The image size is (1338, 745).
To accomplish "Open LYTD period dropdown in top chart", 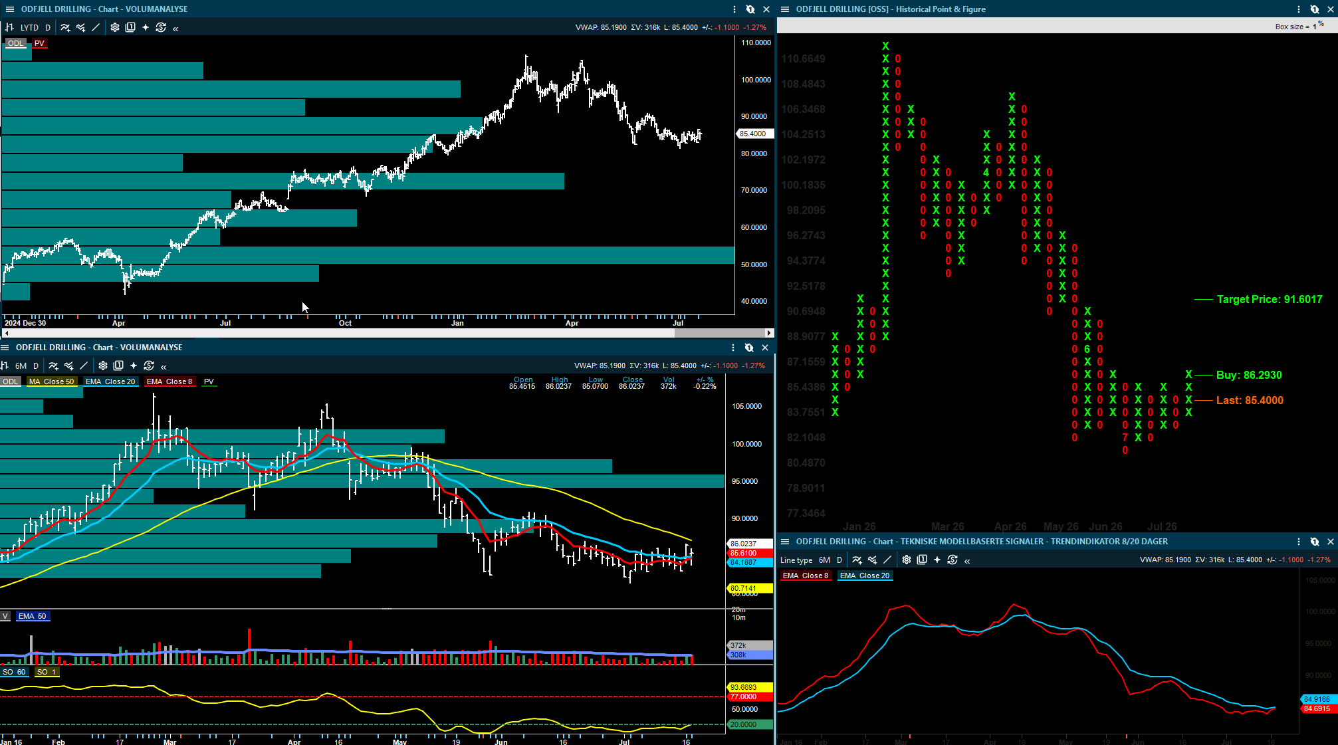I will [29, 27].
